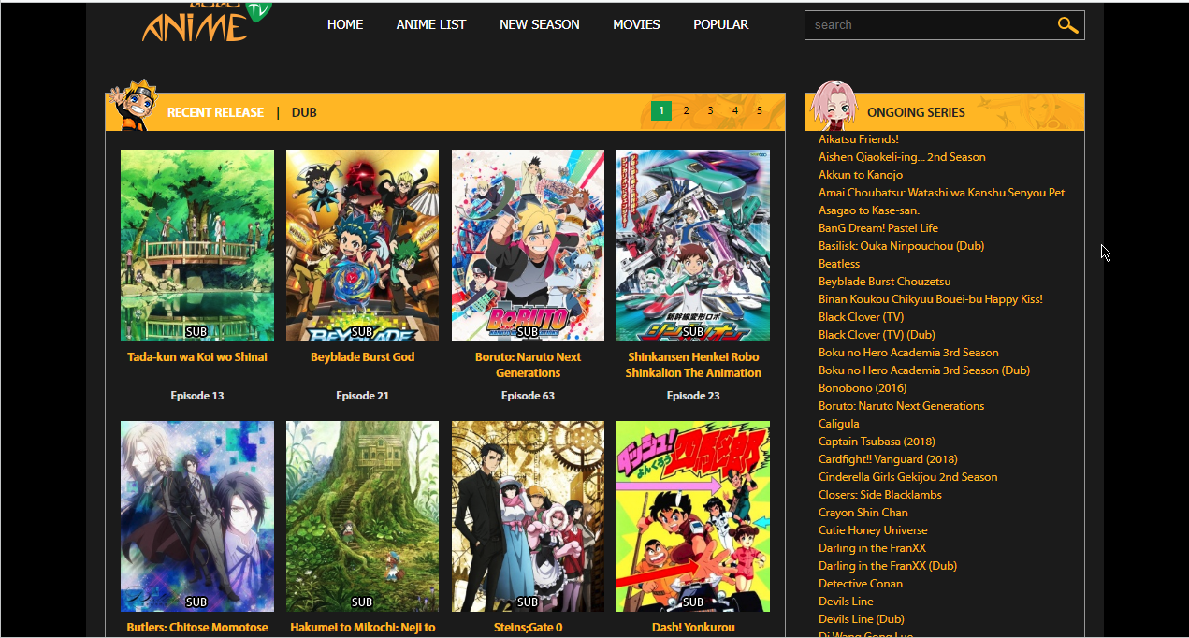1189x638 pixels.
Task: Open BanG Dream! Pastel Life link
Action: click(x=878, y=228)
